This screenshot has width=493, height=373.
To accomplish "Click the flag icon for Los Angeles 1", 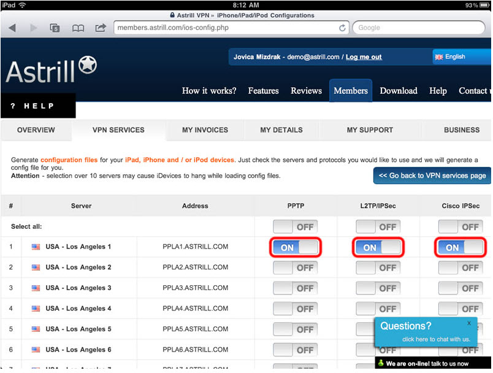I will 36,247.
